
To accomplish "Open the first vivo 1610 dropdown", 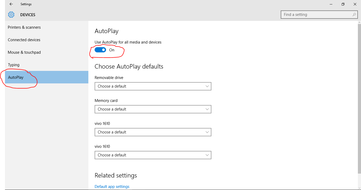I will 153,132.
